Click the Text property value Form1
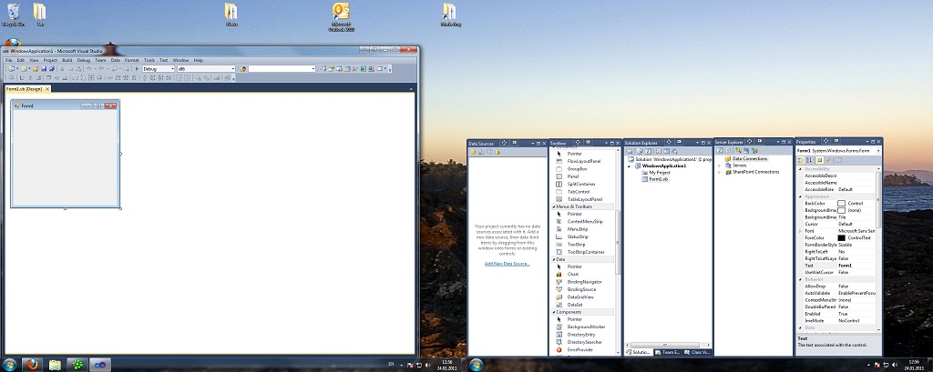This screenshot has height=372, width=933. (x=856, y=265)
